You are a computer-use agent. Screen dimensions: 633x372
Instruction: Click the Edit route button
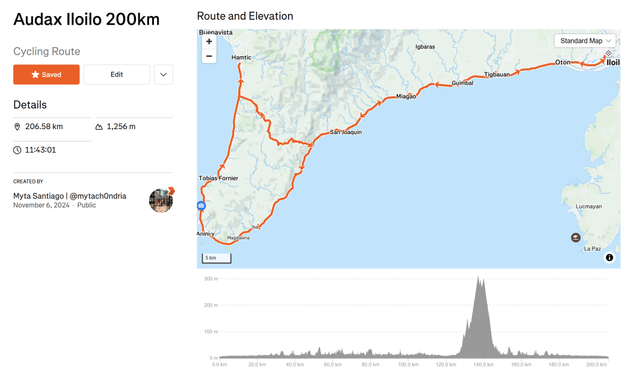coord(117,75)
